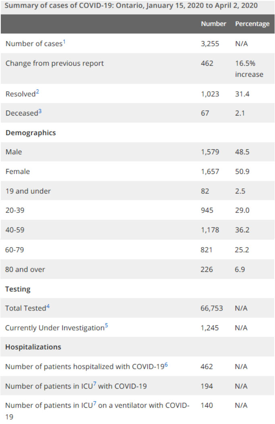Click the 80 and over row label

25,269
